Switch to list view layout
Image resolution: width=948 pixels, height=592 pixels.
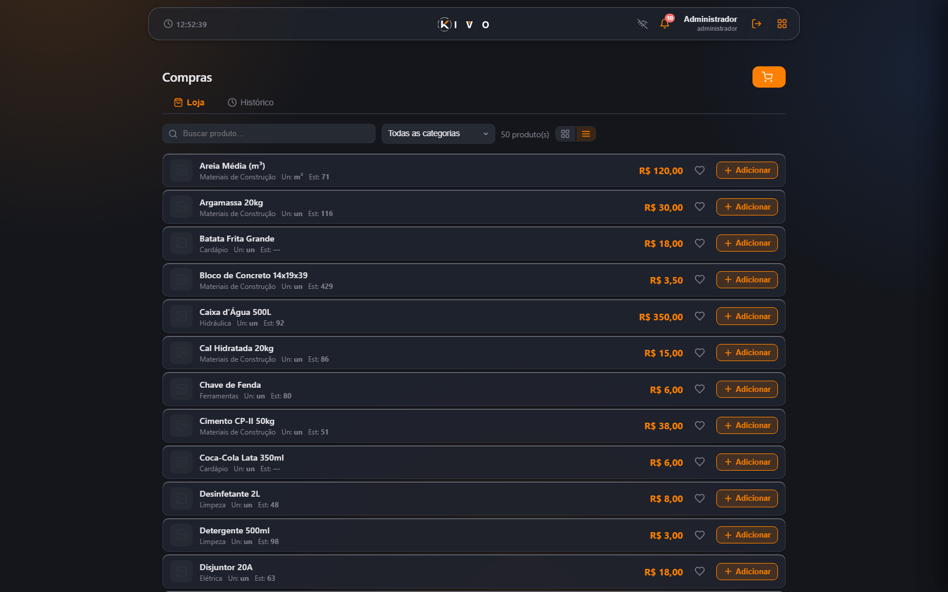[x=586, y=134]
